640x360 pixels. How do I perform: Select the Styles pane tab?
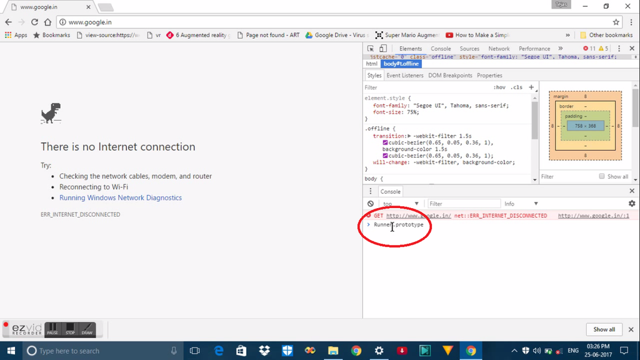(374, 76)
